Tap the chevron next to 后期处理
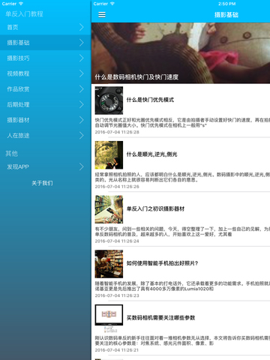Image resolution: width=270 pixels, height=360 pixels. [81, 104]
